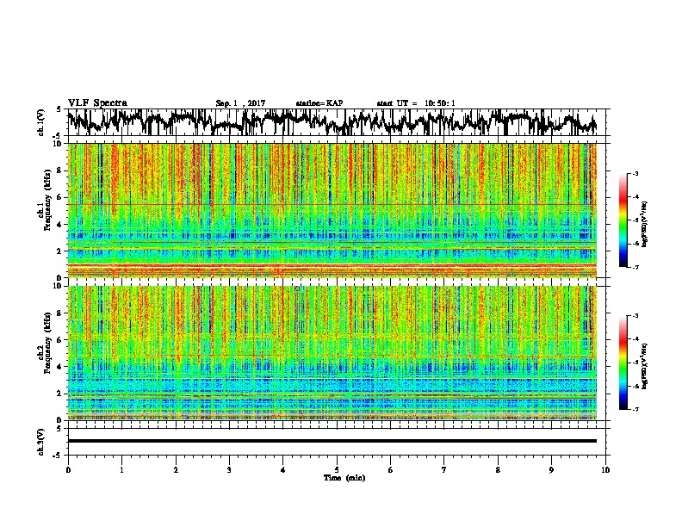This screenshot has width=682, height=527.
Task: Click the ch.1 "Frequency (kHz)" axis label
Action: [47, 201]
